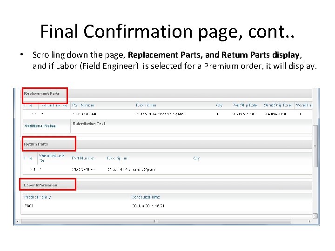Click the chassis description cell in Replacement Parts row
This screenshot has width=335, height=251.
160,114
